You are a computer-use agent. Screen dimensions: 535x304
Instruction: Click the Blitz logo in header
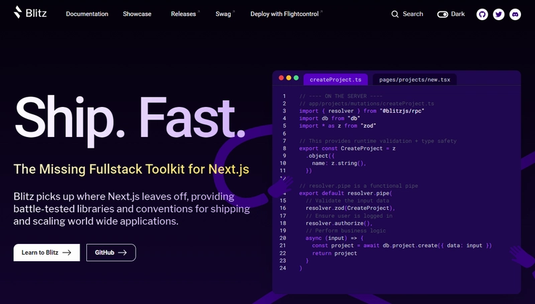pos(30,13)
